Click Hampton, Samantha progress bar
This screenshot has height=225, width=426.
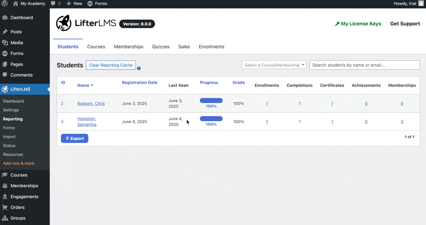click(211, 119)
